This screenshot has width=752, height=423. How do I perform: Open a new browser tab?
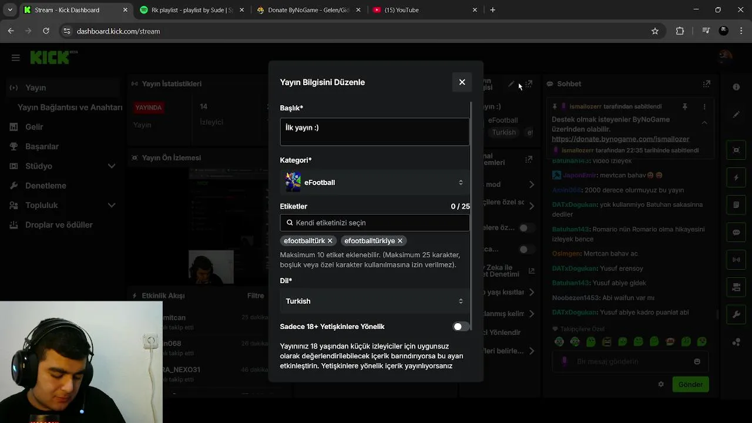point(492,10)
